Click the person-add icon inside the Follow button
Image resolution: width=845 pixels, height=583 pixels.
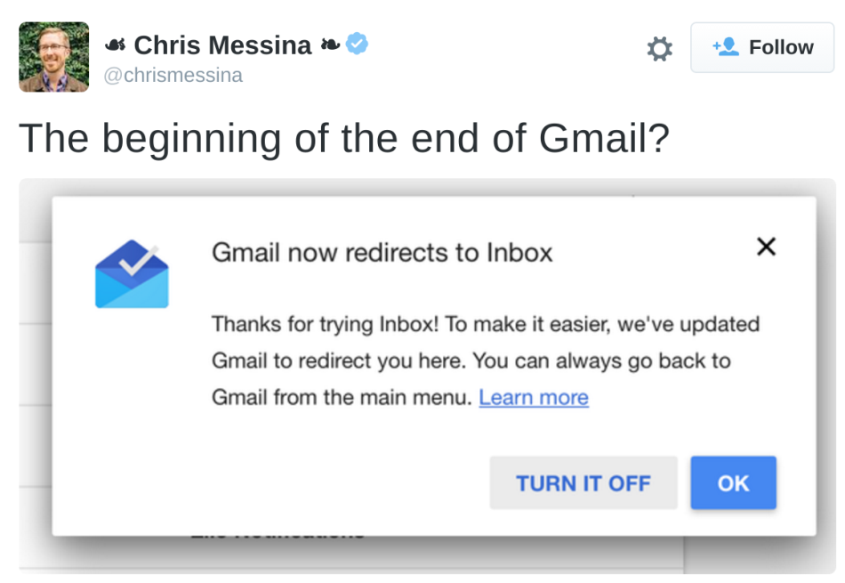point(727,47)
